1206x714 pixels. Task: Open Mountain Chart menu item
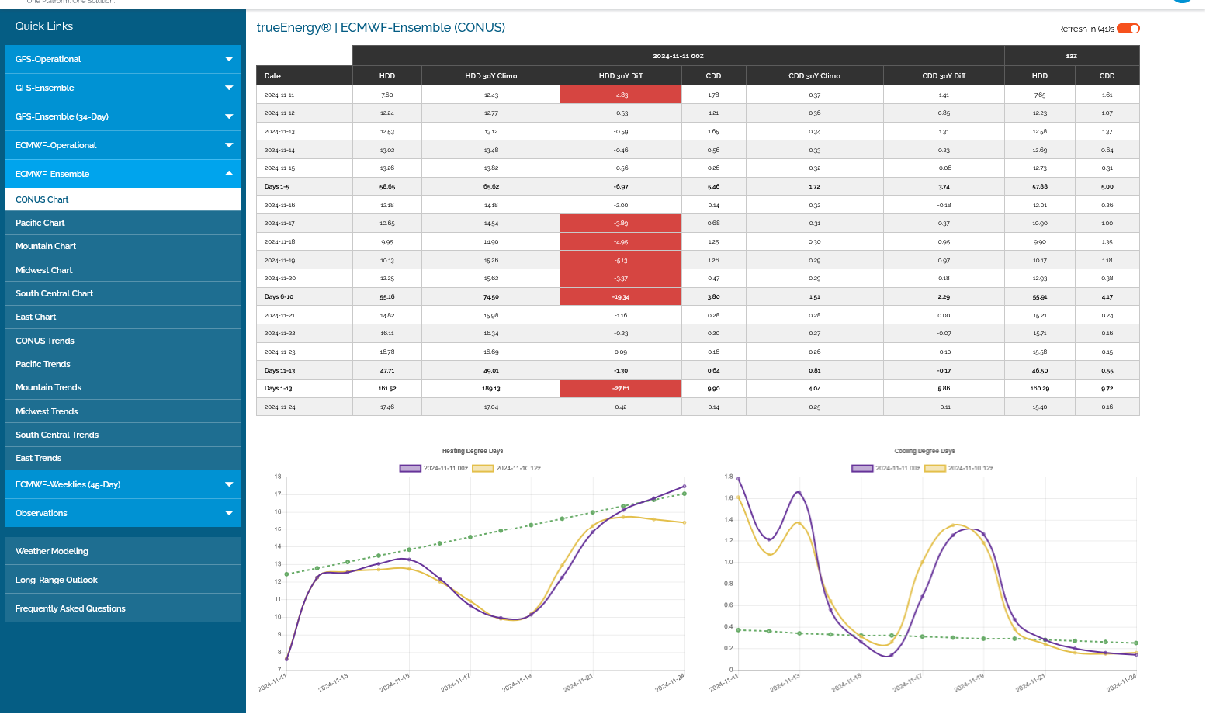point(123,246)
